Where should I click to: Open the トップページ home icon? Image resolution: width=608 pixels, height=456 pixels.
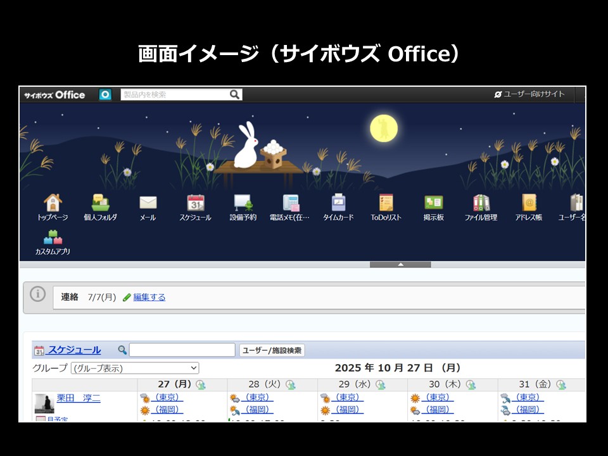[x=53, y=203]
